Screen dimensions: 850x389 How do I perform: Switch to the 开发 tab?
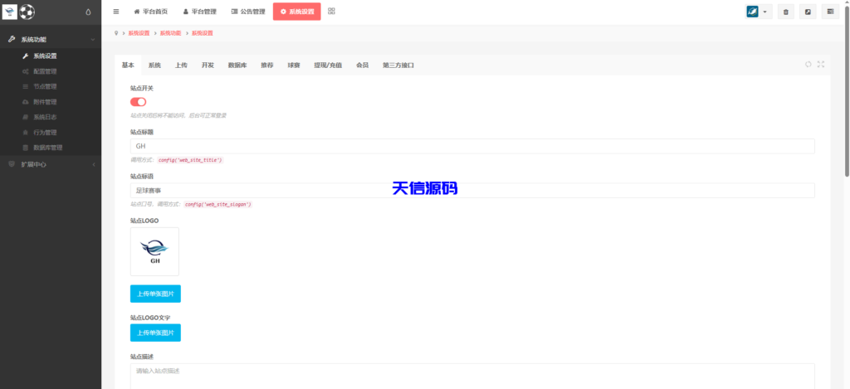(x=208, y=65)
